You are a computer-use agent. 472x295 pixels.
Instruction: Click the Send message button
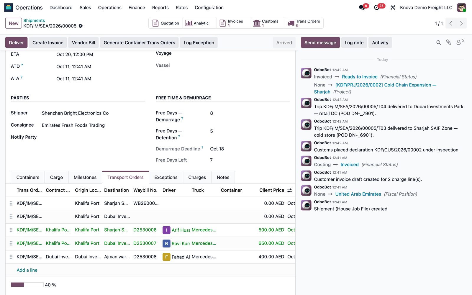click(320, 42)
